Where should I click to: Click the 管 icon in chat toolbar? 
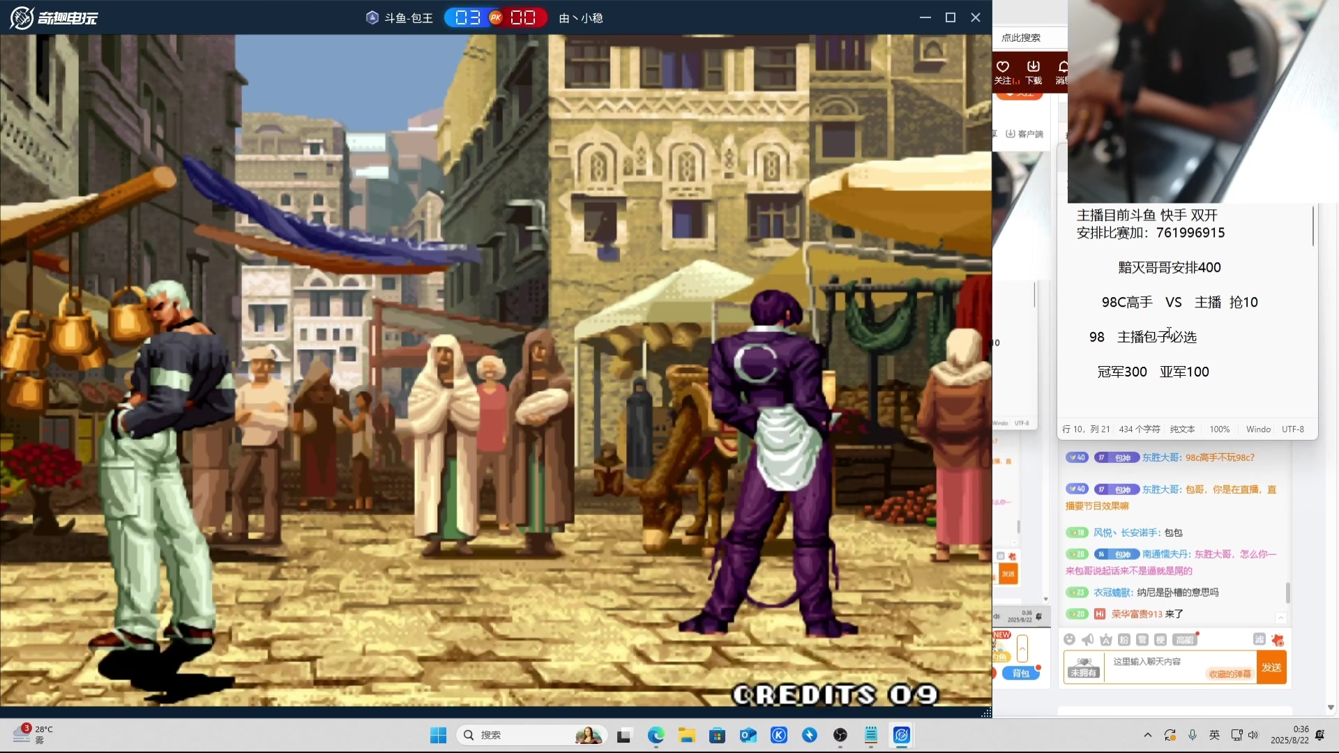click(1142, 639)
